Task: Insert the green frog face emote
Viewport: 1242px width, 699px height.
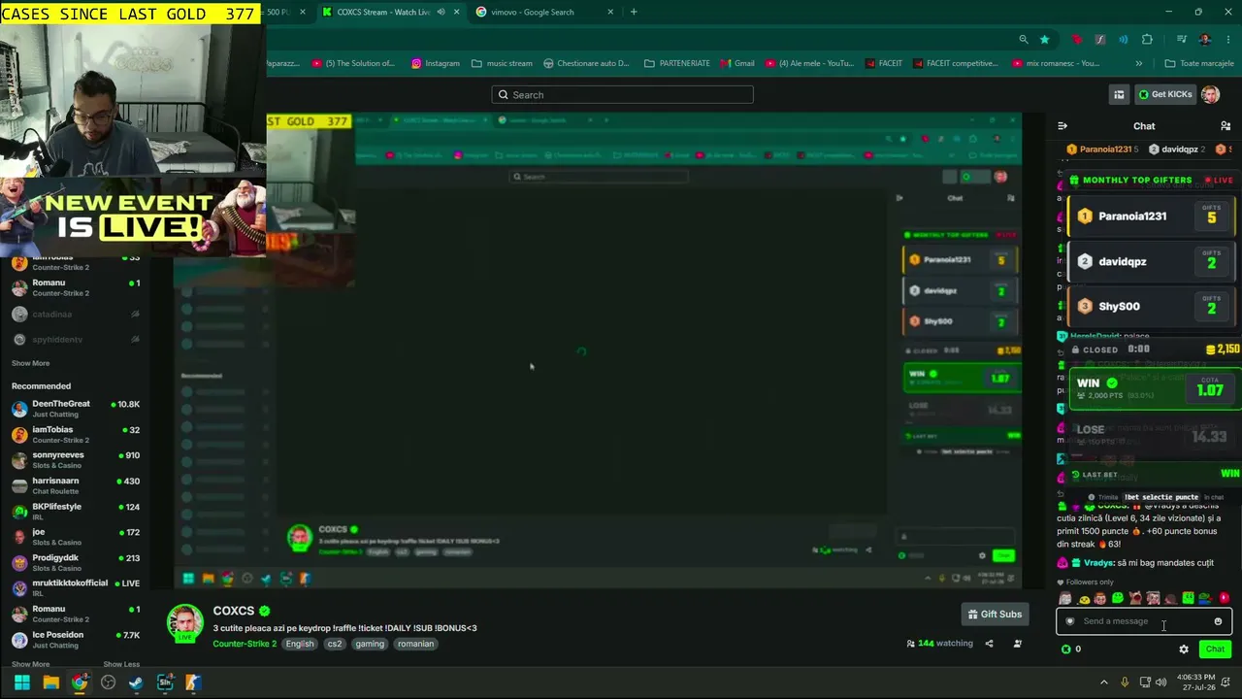Action: 1118,599
